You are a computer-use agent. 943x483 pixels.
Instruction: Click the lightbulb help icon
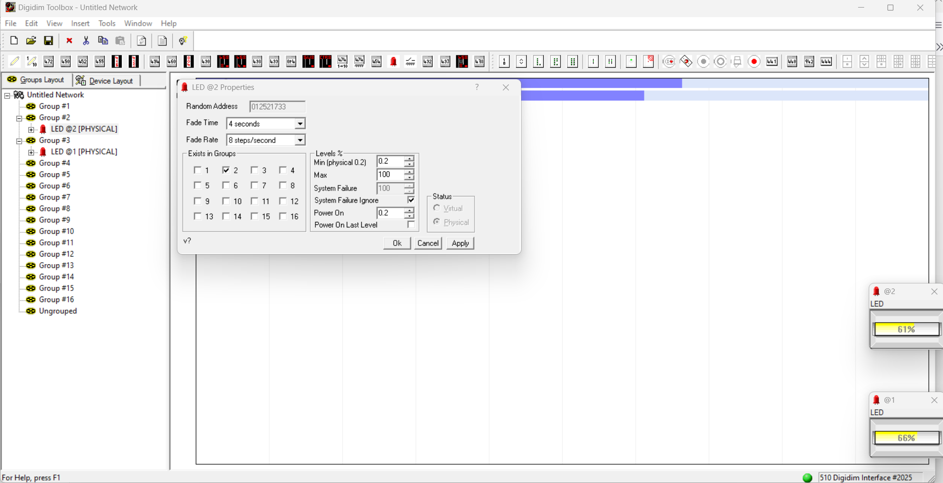183,40
